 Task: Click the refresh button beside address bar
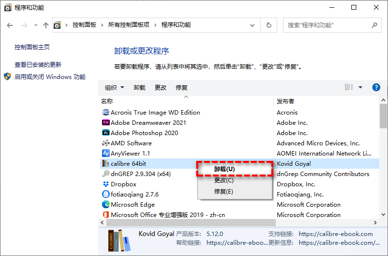tap(268, 25)
